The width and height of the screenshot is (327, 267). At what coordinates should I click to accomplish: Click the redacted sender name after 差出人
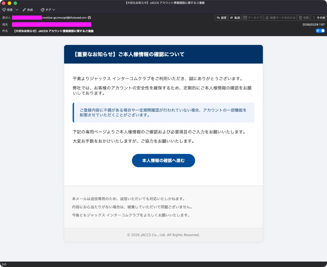tap(27, 18)
